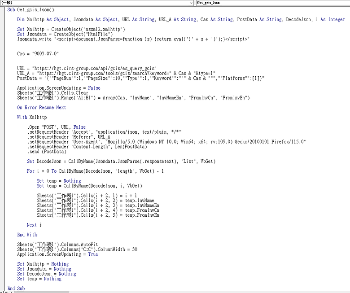Click the line assigning temp.InvNameEn
The width and height of the screenshot is (350, 293).
[x=98, y=206]
